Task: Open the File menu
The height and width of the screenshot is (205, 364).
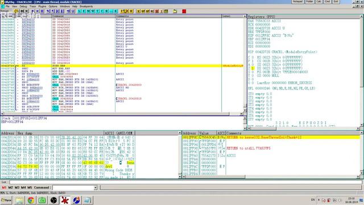Action: click(x=7, y=6)
